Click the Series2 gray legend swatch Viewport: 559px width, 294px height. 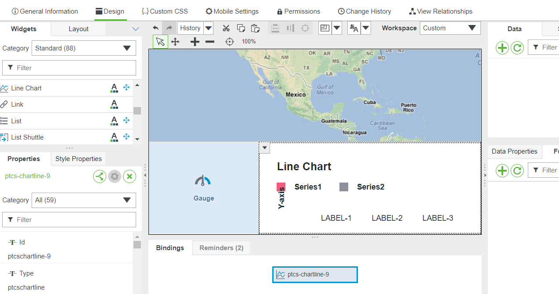344,187
